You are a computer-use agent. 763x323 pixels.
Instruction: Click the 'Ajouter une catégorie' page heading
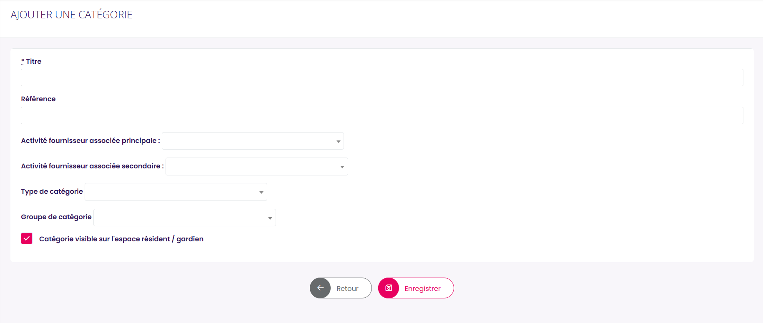pos(71,15)
